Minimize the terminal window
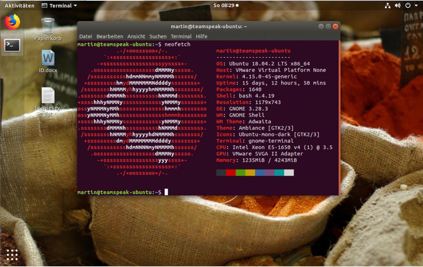423x267 pixels. click(321, 26)
